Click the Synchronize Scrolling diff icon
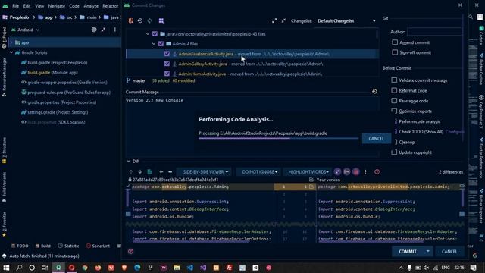The width and height of the screenshot is (485, 273). point(347,172)
